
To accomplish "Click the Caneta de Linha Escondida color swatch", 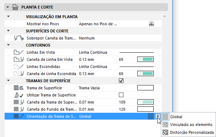I will tap(146, 74).
